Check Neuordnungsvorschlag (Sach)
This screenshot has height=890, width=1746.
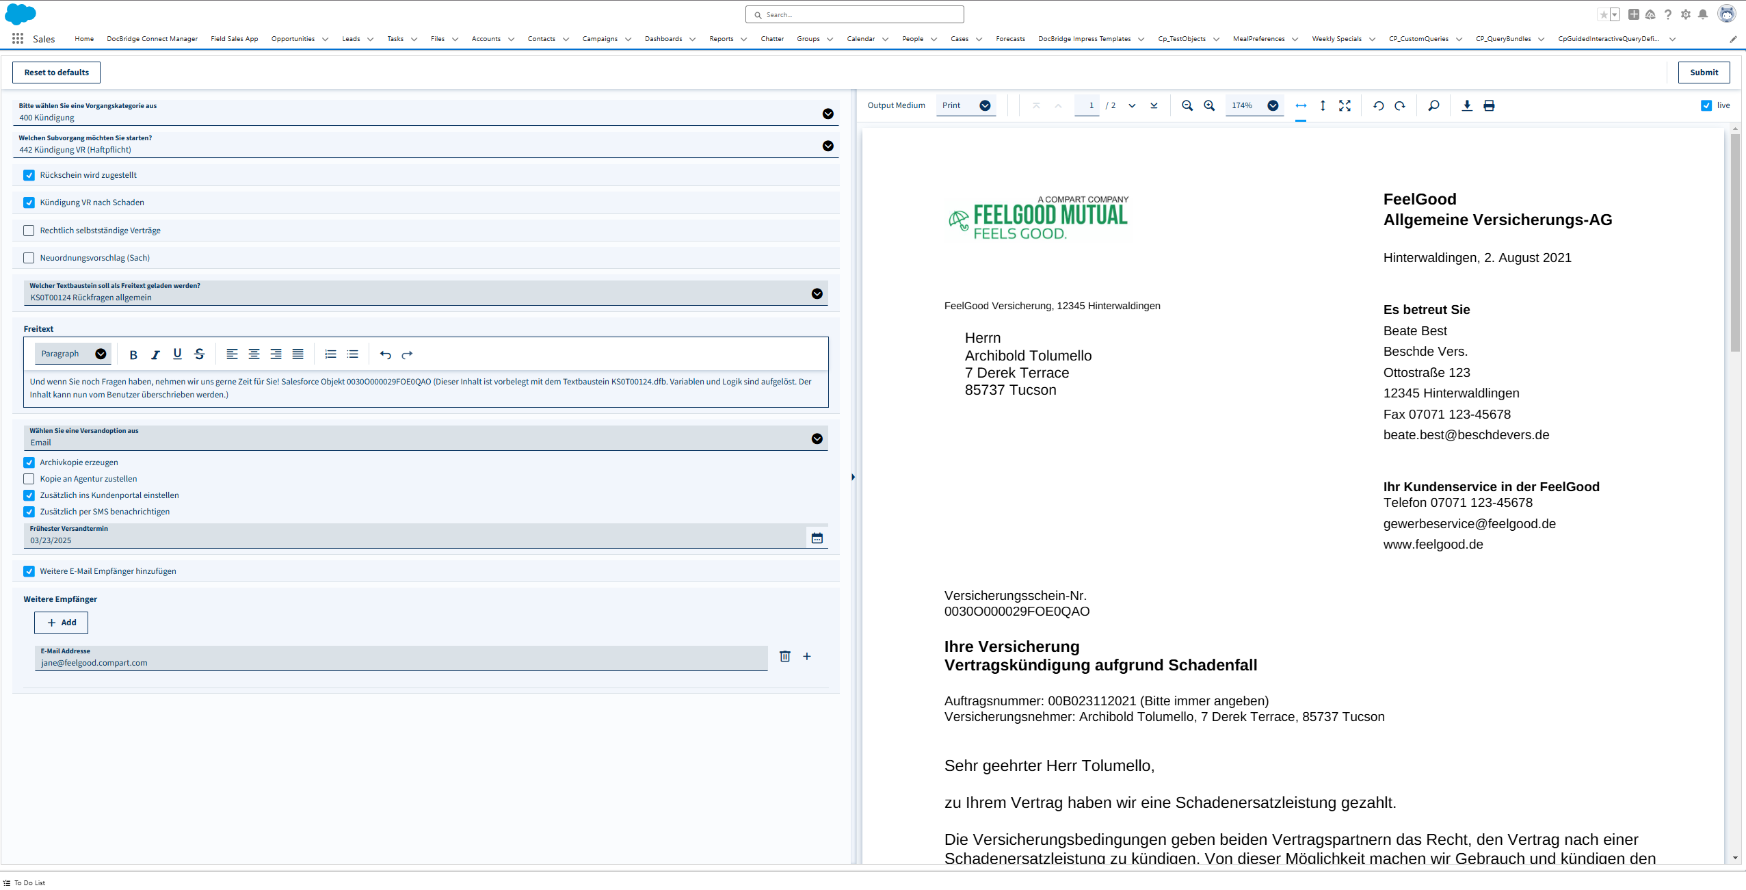tap(29, 258)
